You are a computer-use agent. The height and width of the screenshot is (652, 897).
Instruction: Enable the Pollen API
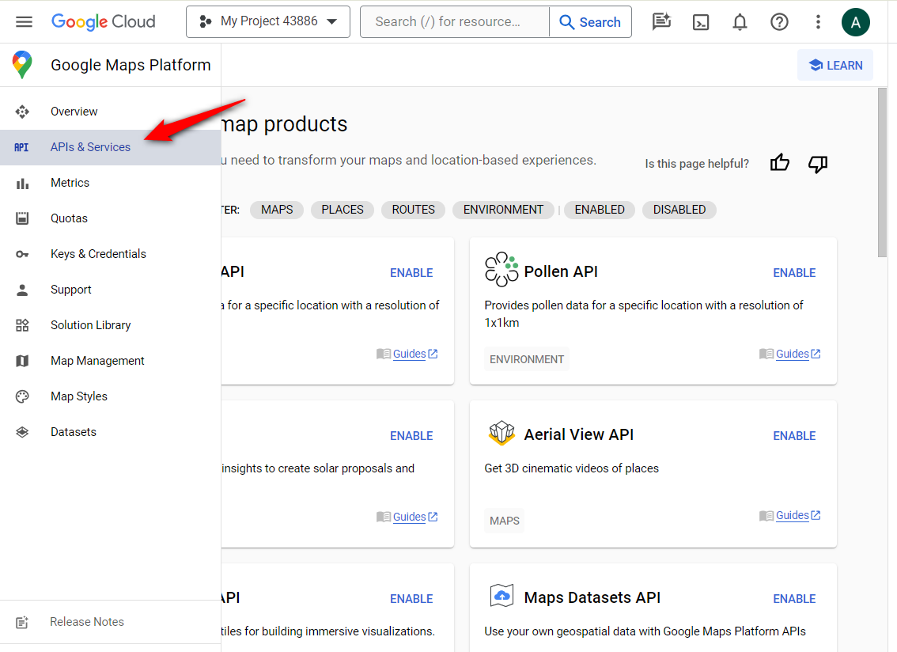point(794,273)
